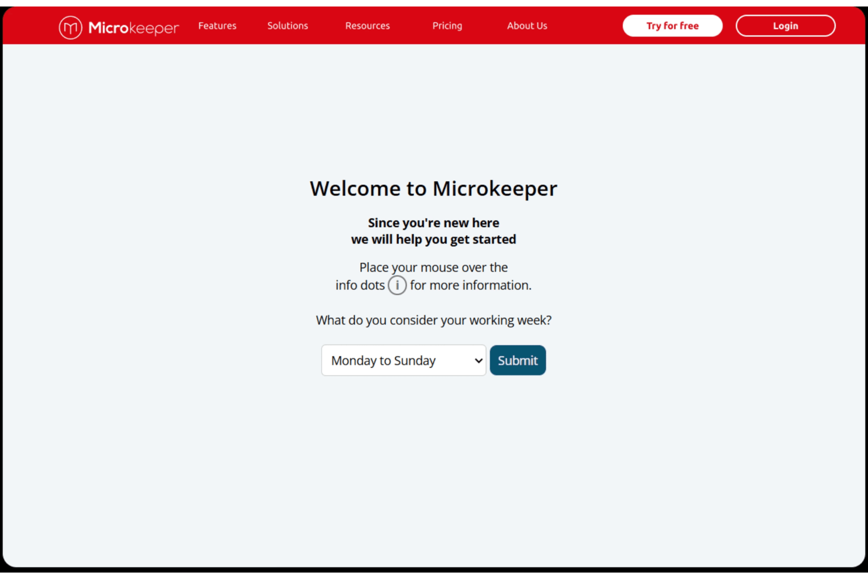Open the About Us menu
868x579 pixels.
[x=527, y=26]
